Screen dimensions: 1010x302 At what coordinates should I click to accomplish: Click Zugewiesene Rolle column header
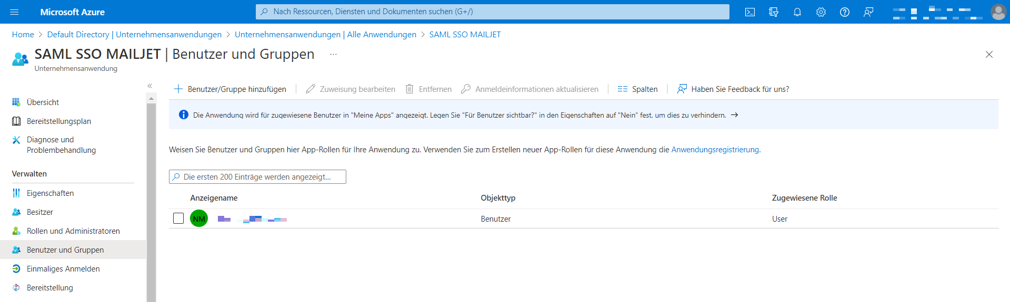click(804, 198)
